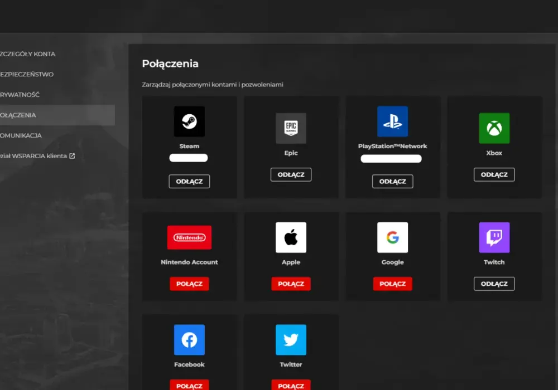Click the Twitch label text
This screenshot has height=390, width=558.
tap(494, 262)
